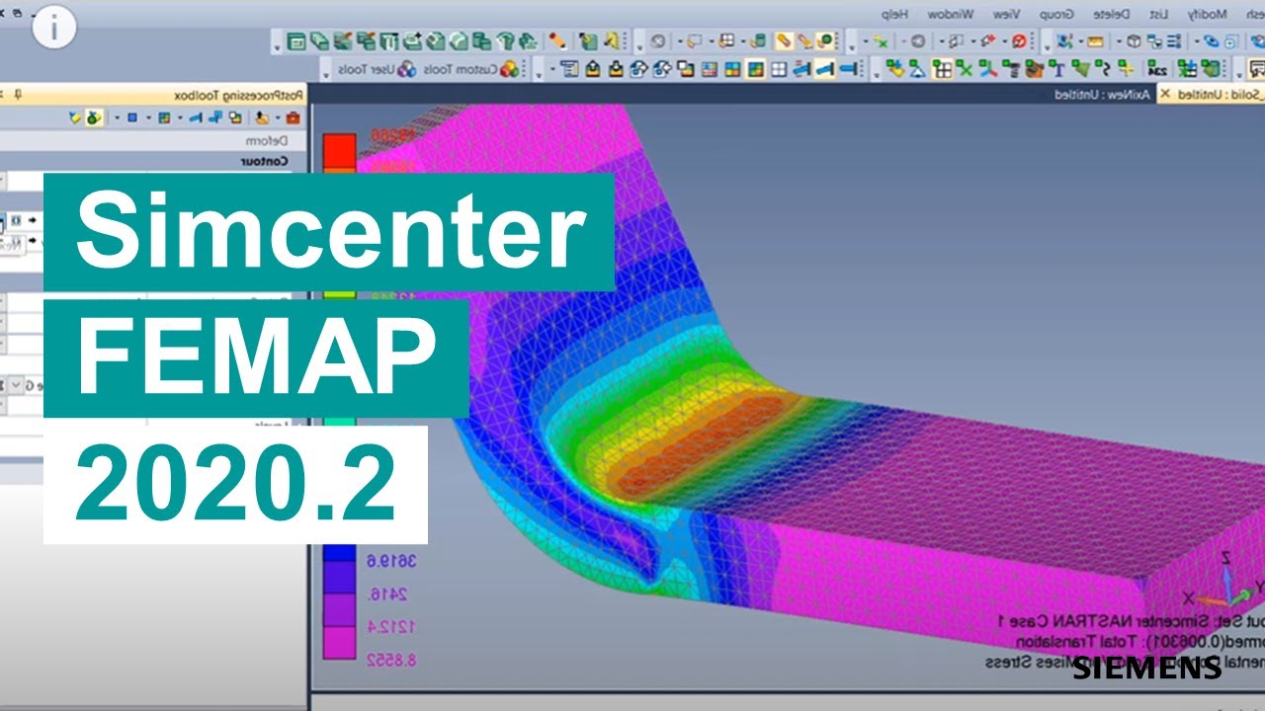Click the red briefcase icon in PostProcessing Toolbox
The height and width of the screenshot is (711, 1265).
click(293, 118)
